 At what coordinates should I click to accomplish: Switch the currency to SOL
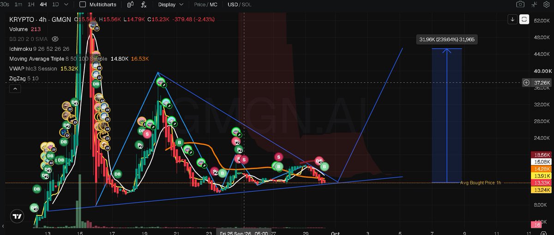(247, 5)
